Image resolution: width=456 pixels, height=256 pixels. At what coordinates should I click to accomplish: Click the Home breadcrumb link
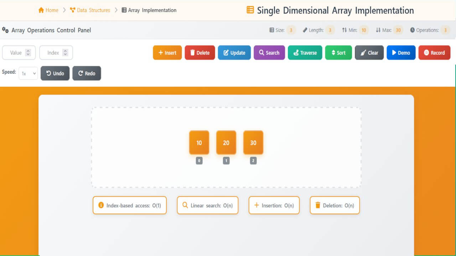[x=48, y=10]
